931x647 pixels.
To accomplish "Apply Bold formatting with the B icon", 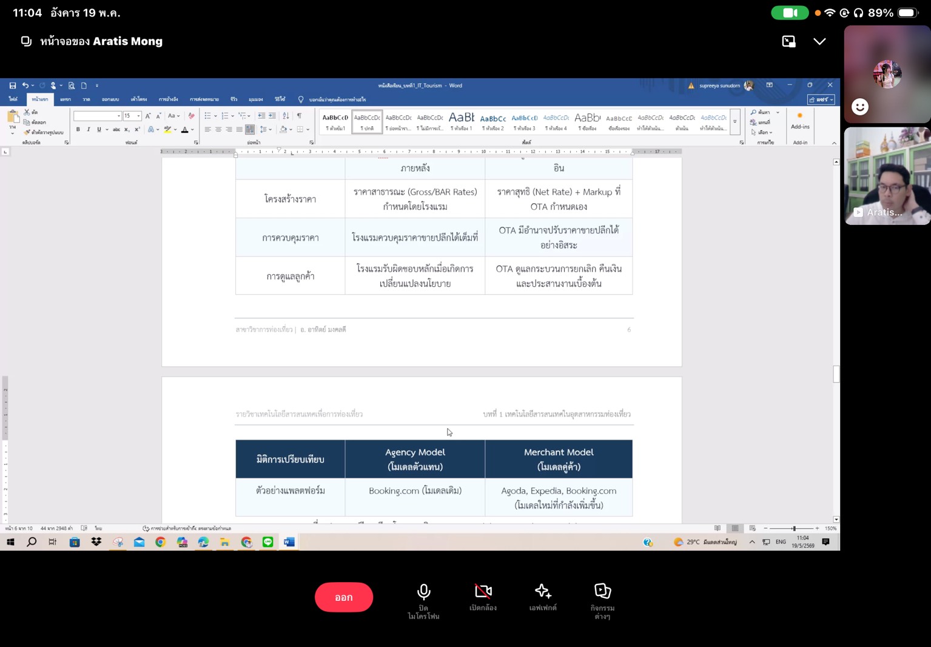I will pyautogui.click(x=78, y=130).
